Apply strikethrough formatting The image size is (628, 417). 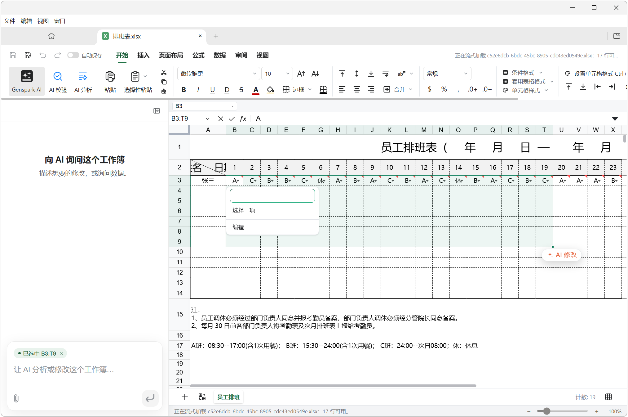[x=241, y=90]
